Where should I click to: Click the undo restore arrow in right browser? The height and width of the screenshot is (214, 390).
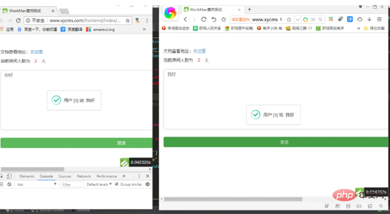pyautogui.click(x=214, y=19)
